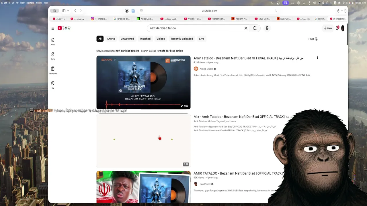Open the blank Mix thumbnail marked 6:59
367x206 pixels.
143,140
